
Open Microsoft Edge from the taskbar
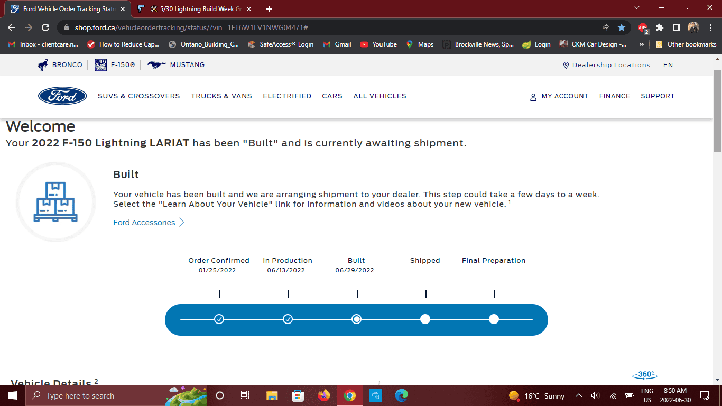402,395
